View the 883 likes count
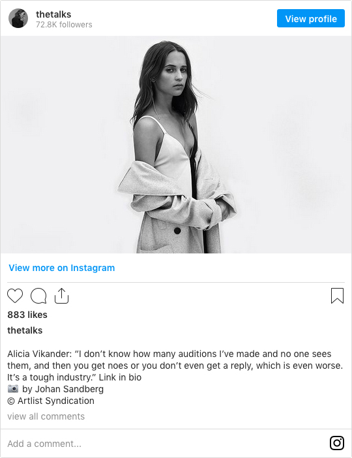 (27, 315)
